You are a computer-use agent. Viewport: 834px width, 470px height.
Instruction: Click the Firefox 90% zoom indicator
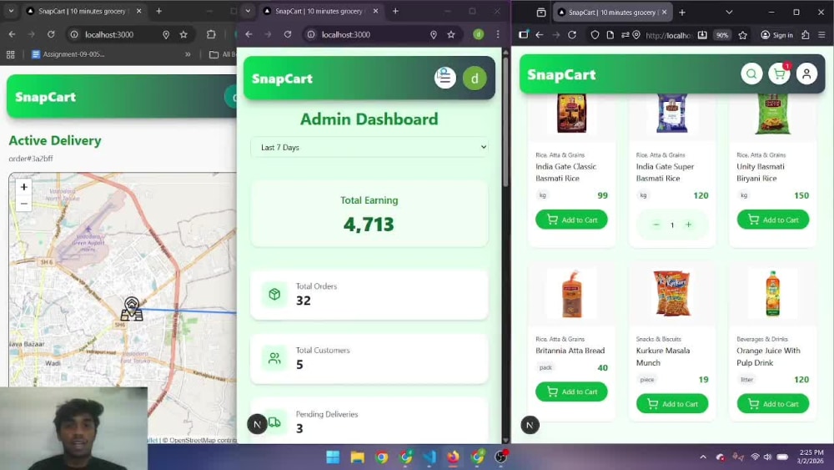(x=721, y=35)
